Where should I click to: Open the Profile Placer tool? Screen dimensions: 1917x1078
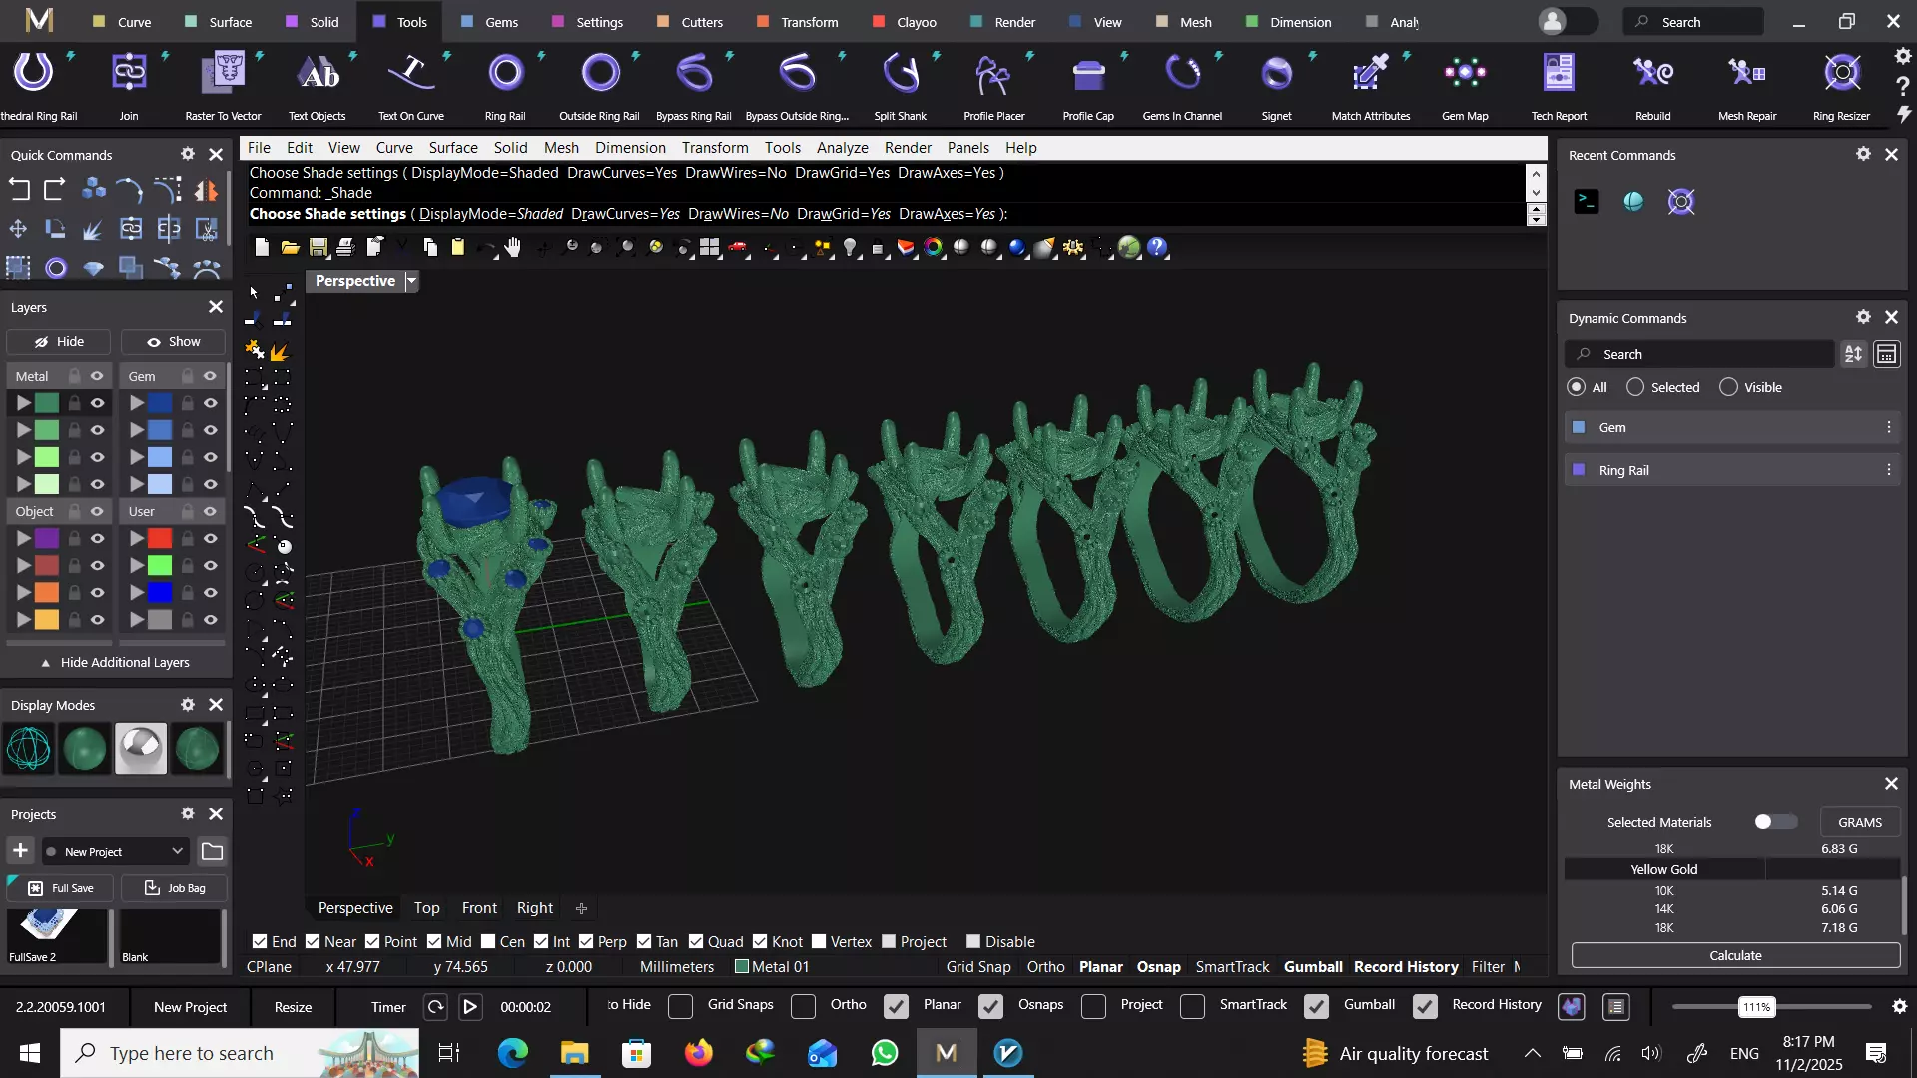point(994,85)
